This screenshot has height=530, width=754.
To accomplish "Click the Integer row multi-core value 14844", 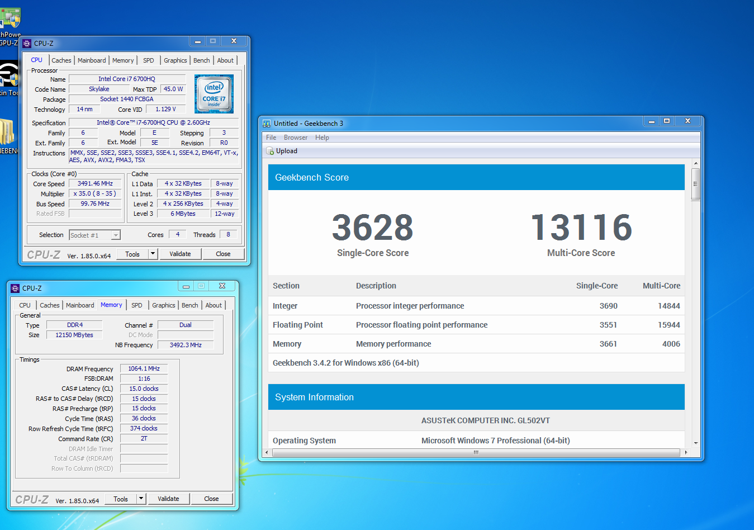I will (x=669, y=306).
